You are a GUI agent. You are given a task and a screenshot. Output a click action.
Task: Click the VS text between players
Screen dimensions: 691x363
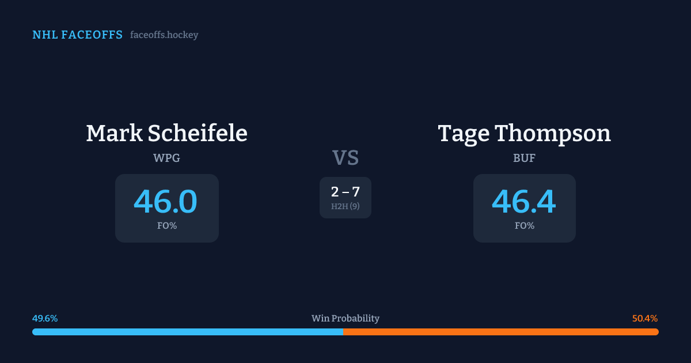pyautogui.click(x=345, y=157)
